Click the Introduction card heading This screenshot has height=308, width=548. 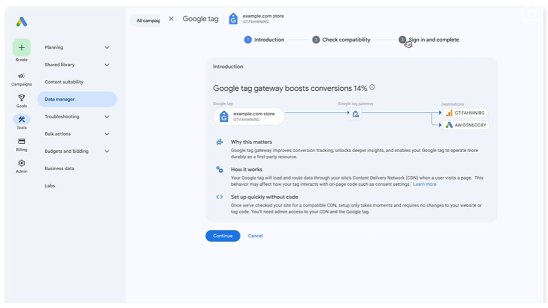(x=228, y=67)
